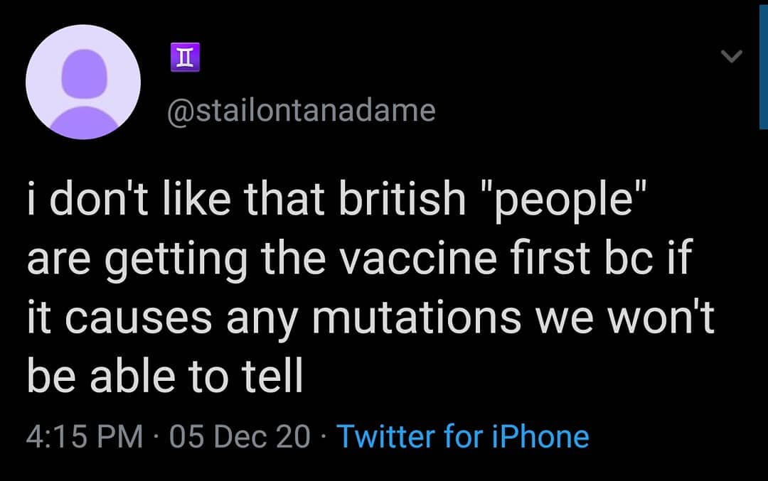
Task: Click the tweet's last line "be able to tell"
Action: [165, 377]
